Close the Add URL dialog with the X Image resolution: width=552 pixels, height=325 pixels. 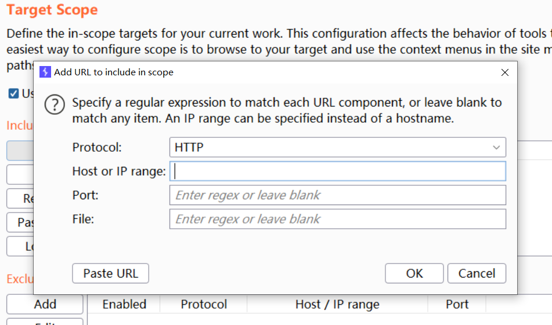[x=504, y=72]
